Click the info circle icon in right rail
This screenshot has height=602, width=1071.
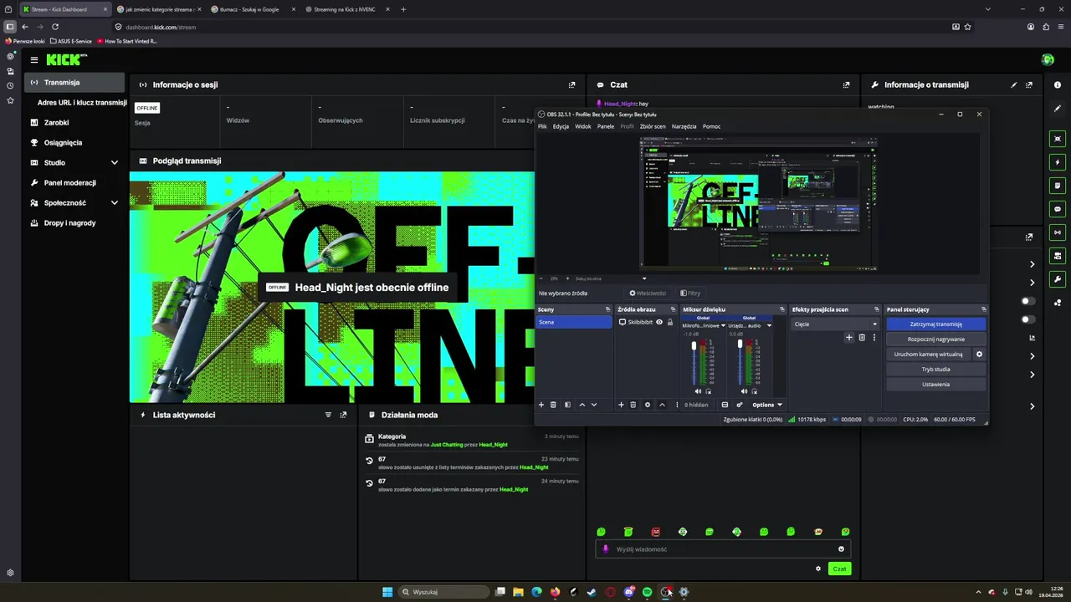[x=1058, y=84]
